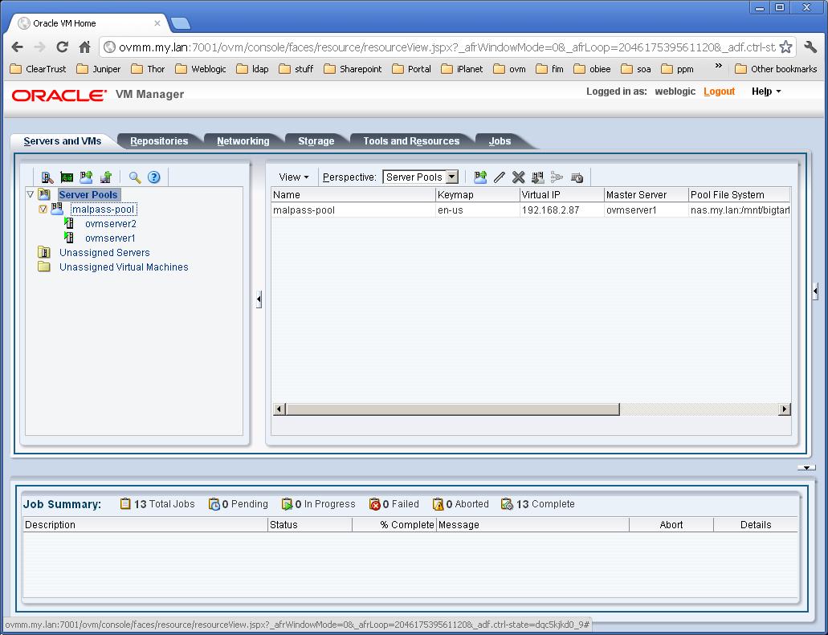This screenshot has width=828, height=635.
Task: Bookmark this page with the star icon
Action: [x=785, y=47]
